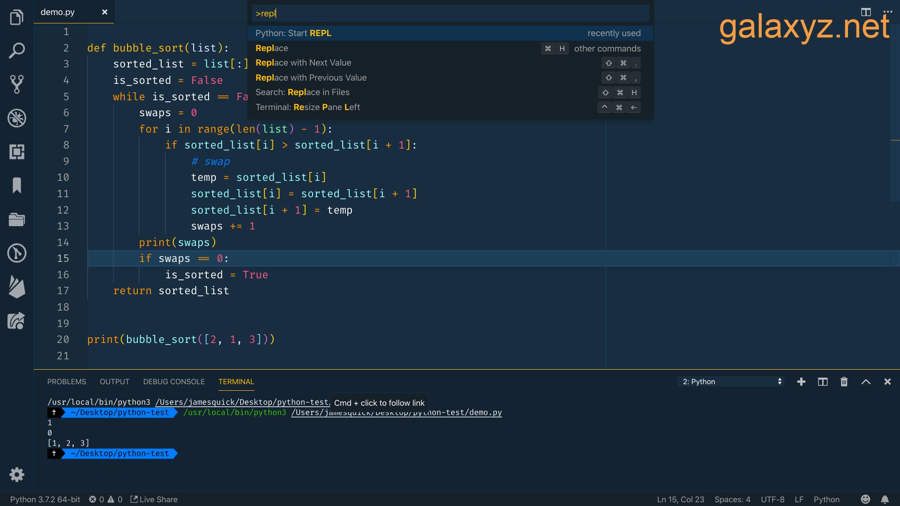900x506 pixels.
Task: Click the Remote Explorer icon in sidebar
Action: (x=17, y=321)
